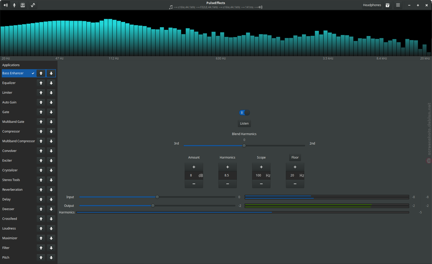
Task: Switch to the microphone input effects view
Action: (14, 5)
